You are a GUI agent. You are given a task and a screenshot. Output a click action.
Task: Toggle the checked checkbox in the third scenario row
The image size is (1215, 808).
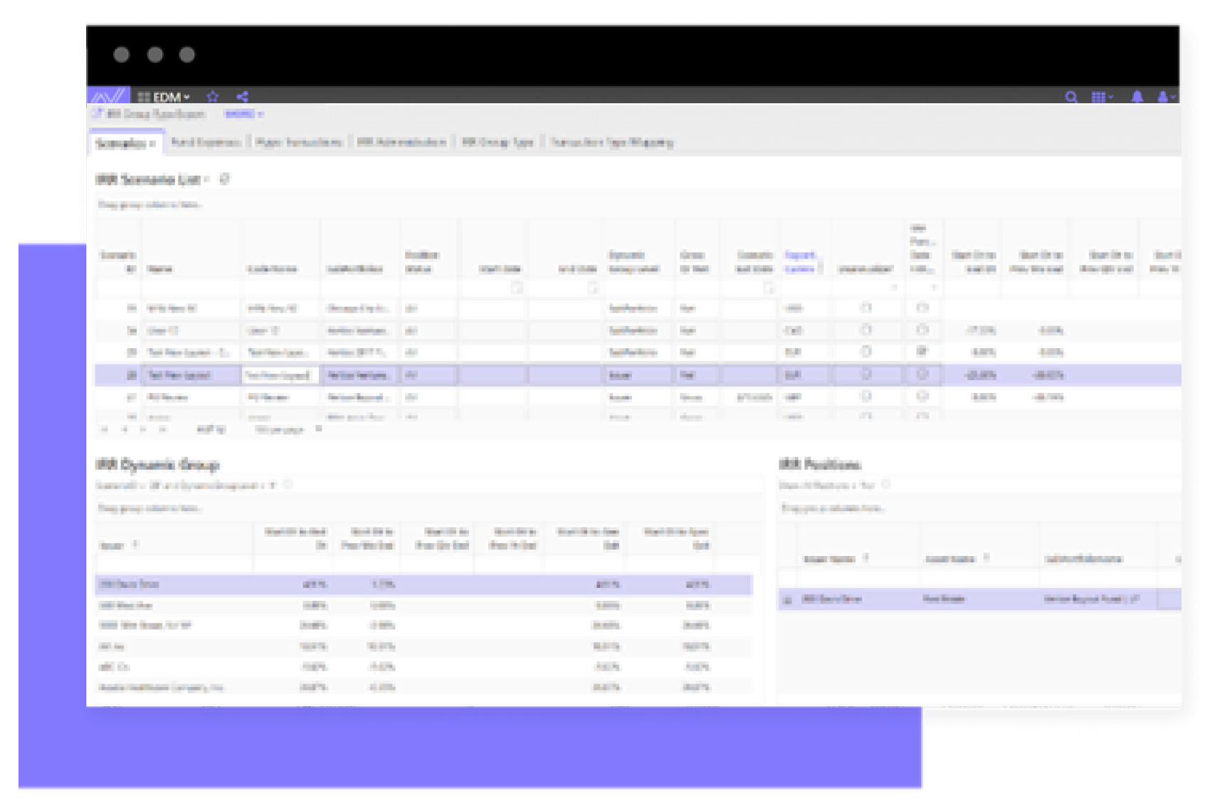click(x=922, y=352)
